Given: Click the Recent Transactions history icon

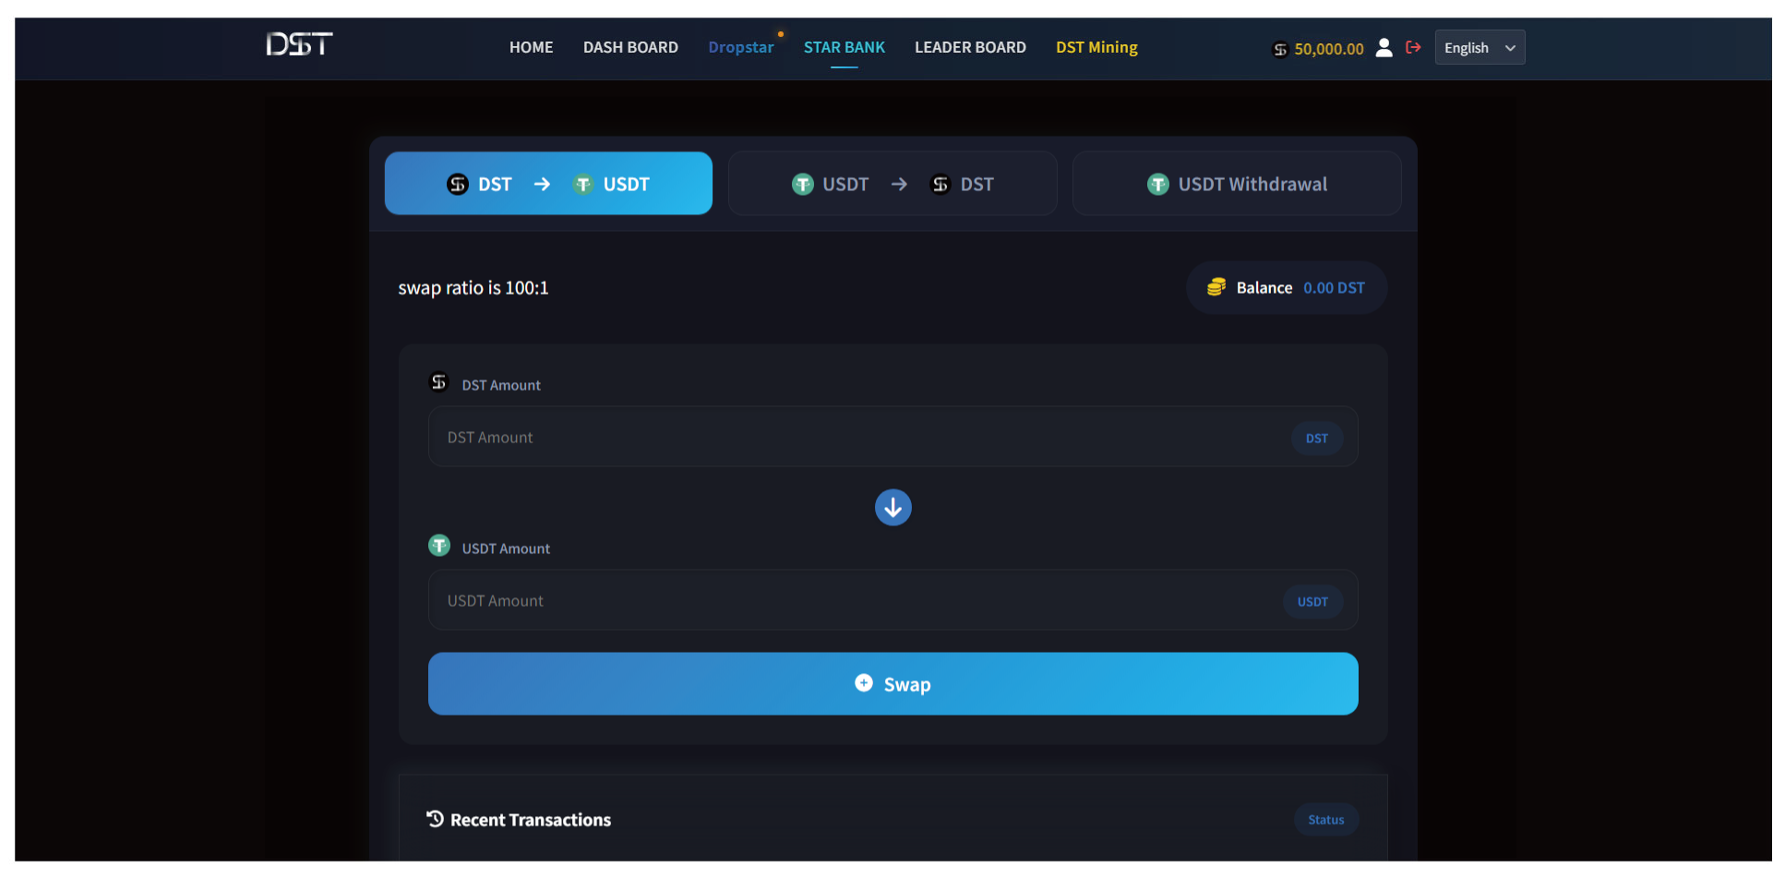Looking at the screenshot, I should click(x=435, y=819).
